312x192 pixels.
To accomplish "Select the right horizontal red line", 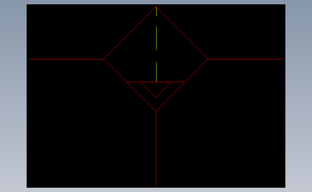I will tap(245, 59).
